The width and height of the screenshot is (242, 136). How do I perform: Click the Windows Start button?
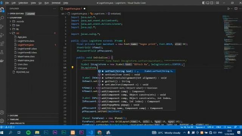pos(2,133)
